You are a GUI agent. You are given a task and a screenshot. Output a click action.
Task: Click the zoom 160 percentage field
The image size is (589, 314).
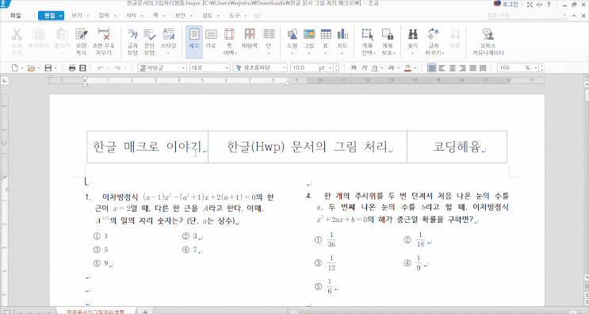pos(515,68)
